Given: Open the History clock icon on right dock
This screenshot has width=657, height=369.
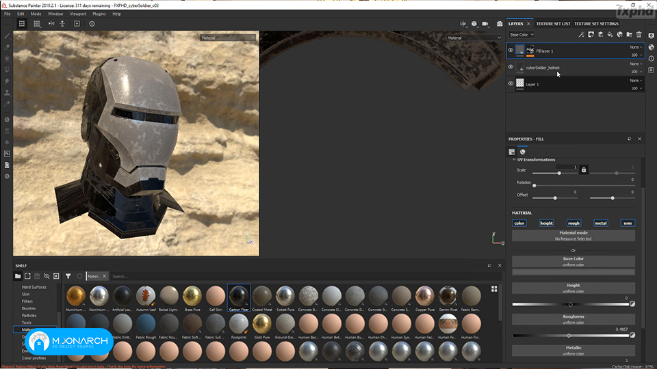Looking at the screenshot, I should pos(651,59).
